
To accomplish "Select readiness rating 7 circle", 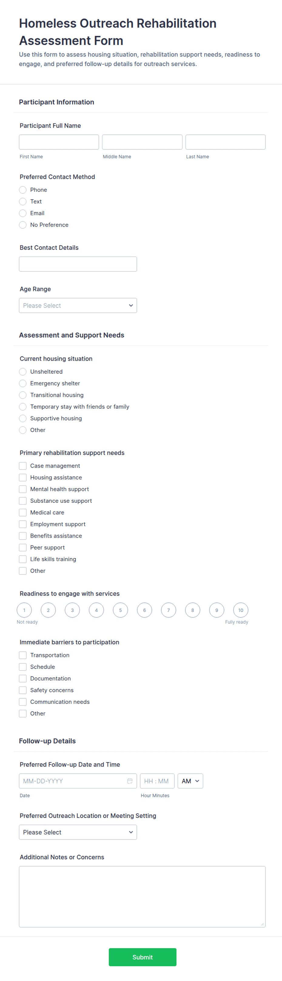I will coord(169,610).
